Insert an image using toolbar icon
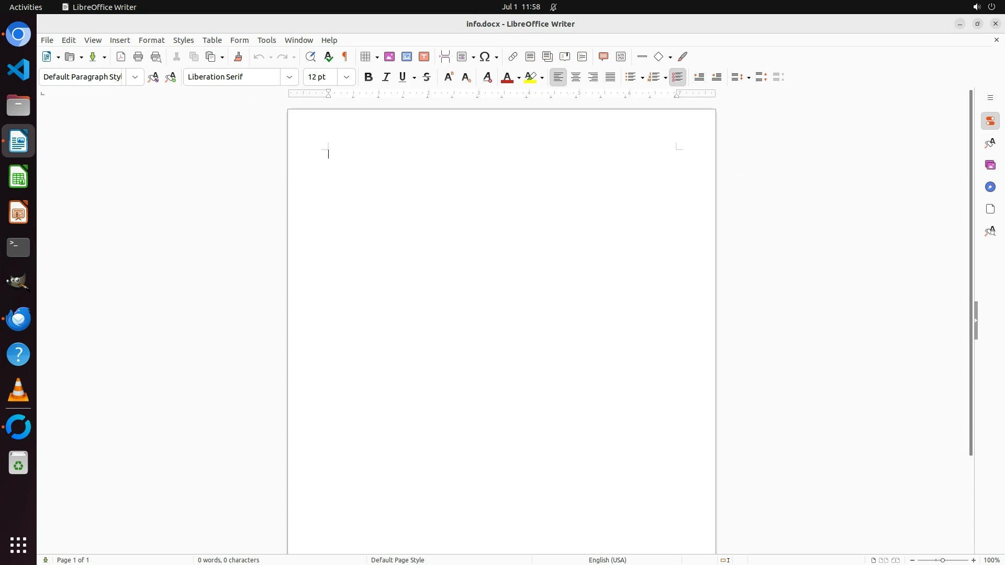 tap(389, 57)
